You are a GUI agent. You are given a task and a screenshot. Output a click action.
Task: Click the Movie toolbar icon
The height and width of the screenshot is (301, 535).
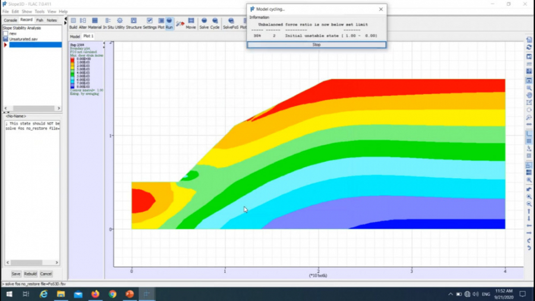tap(191, 24)
